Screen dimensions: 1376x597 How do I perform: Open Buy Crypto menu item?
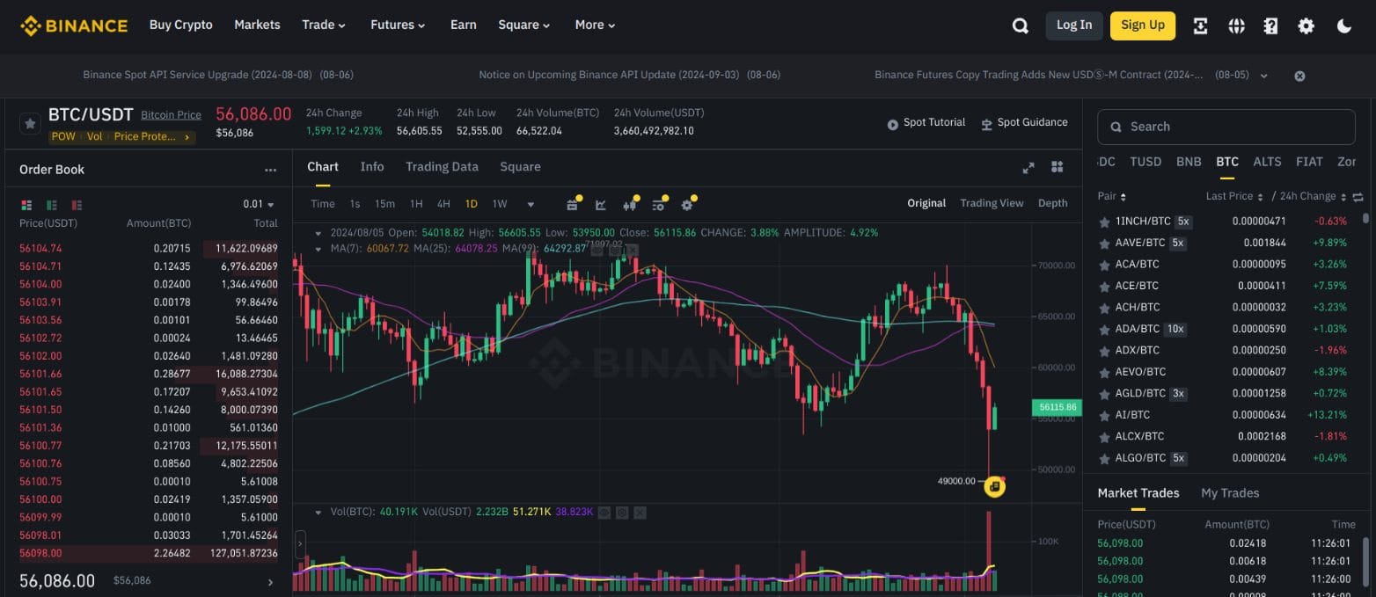(181, 25)
